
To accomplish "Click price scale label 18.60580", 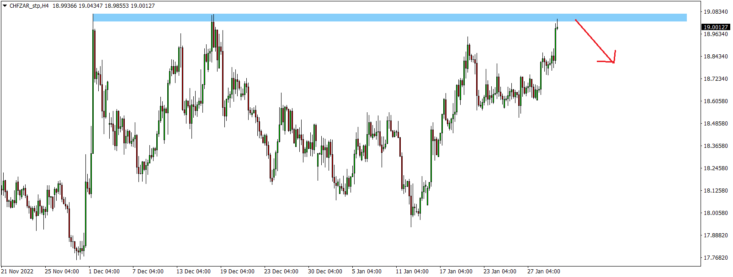I will (716, 101).
